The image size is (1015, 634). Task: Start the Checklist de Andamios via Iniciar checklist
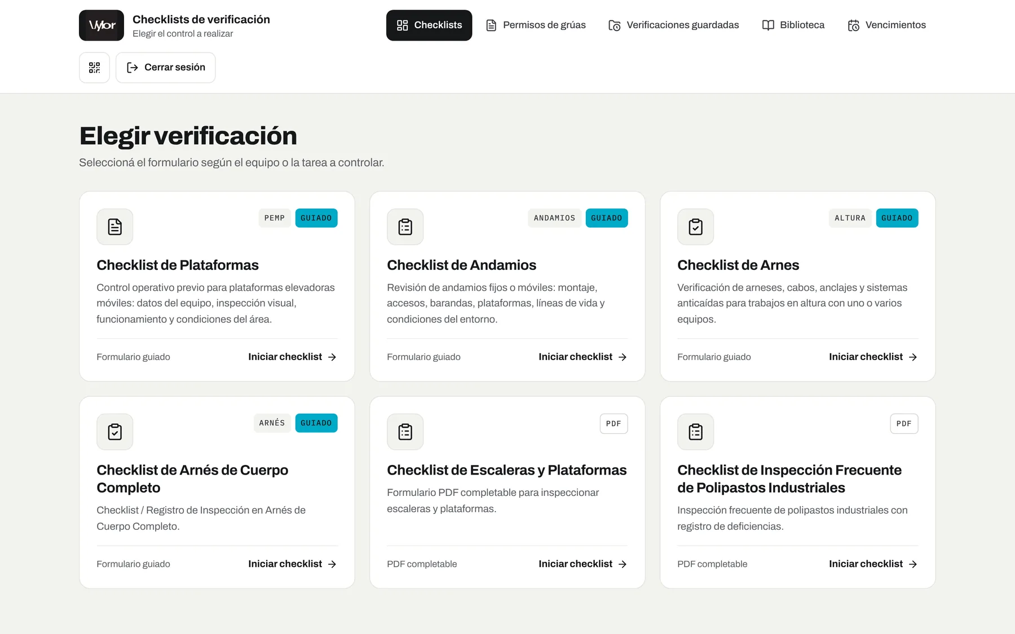point(583,357)
